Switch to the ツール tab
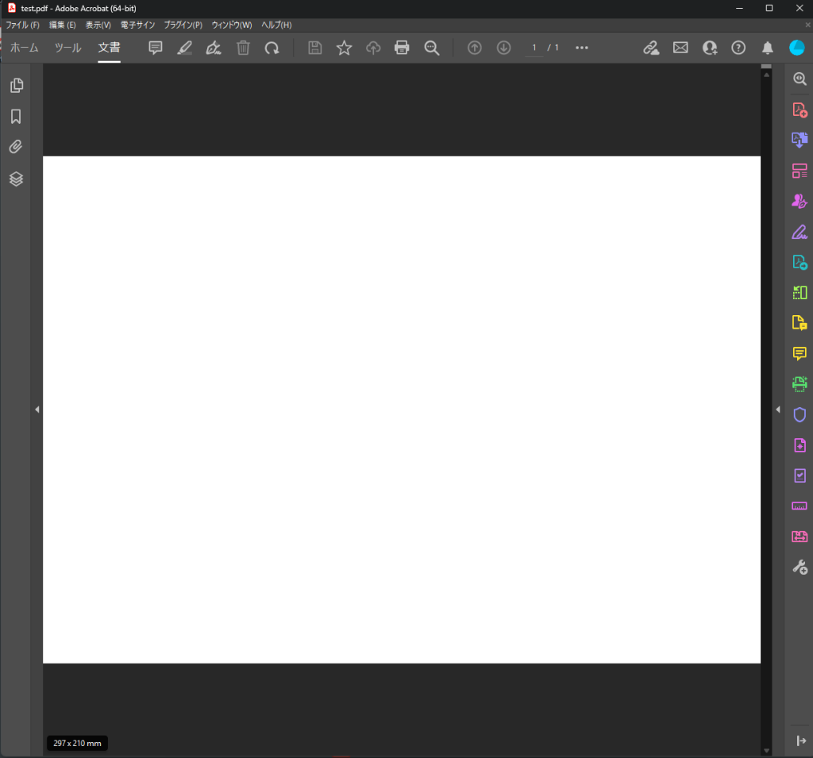Viewport: 813px width, 758px height. pos(67,48)
